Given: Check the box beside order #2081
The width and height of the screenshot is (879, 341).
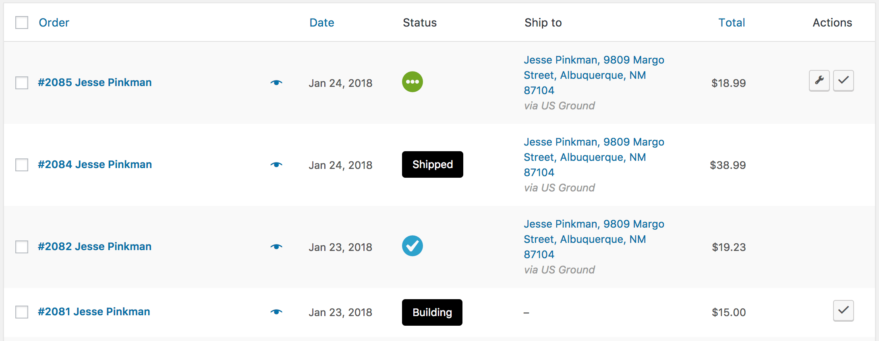Looking at the screenshot, I should click(x=21, y=312).
